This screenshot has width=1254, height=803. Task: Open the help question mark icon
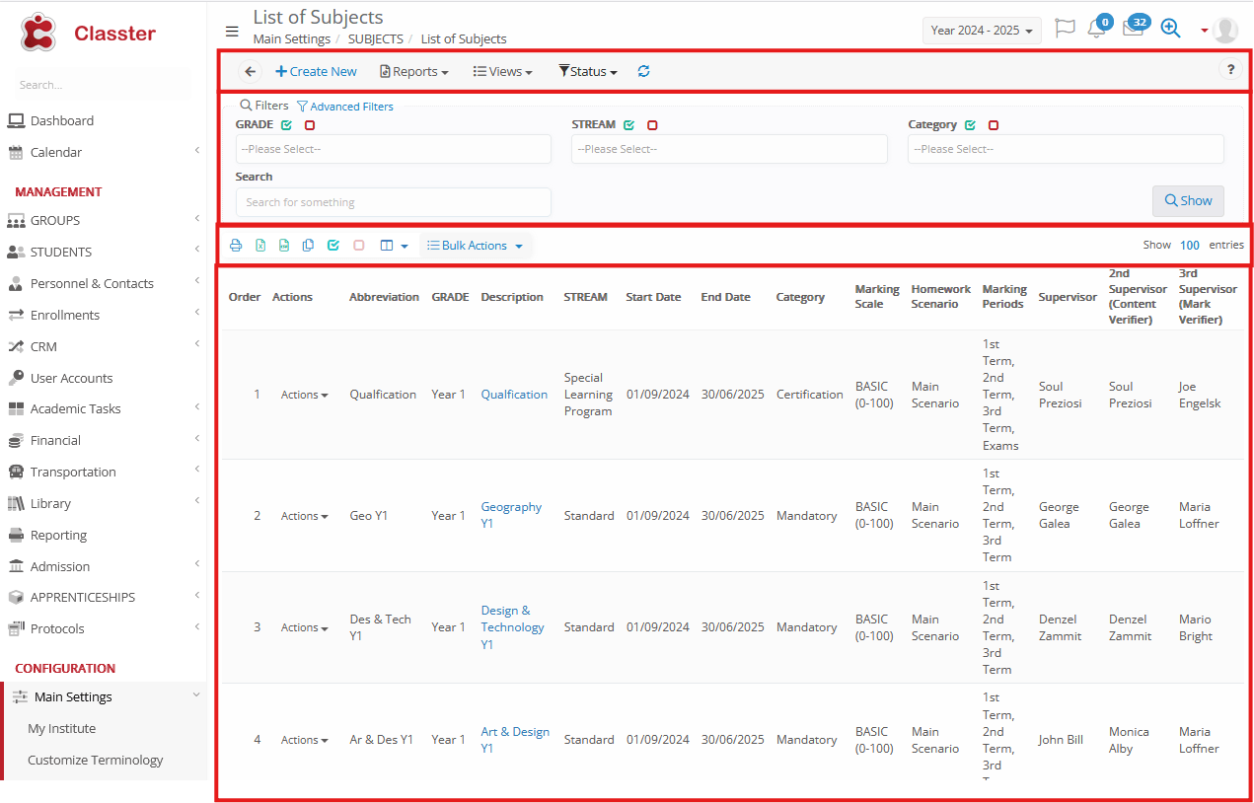click(x=1230, y=70)
